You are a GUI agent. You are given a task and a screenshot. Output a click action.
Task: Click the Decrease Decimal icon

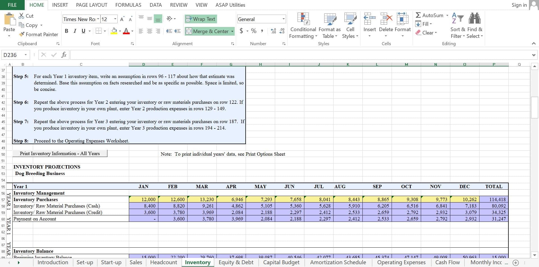pos(282,31)
